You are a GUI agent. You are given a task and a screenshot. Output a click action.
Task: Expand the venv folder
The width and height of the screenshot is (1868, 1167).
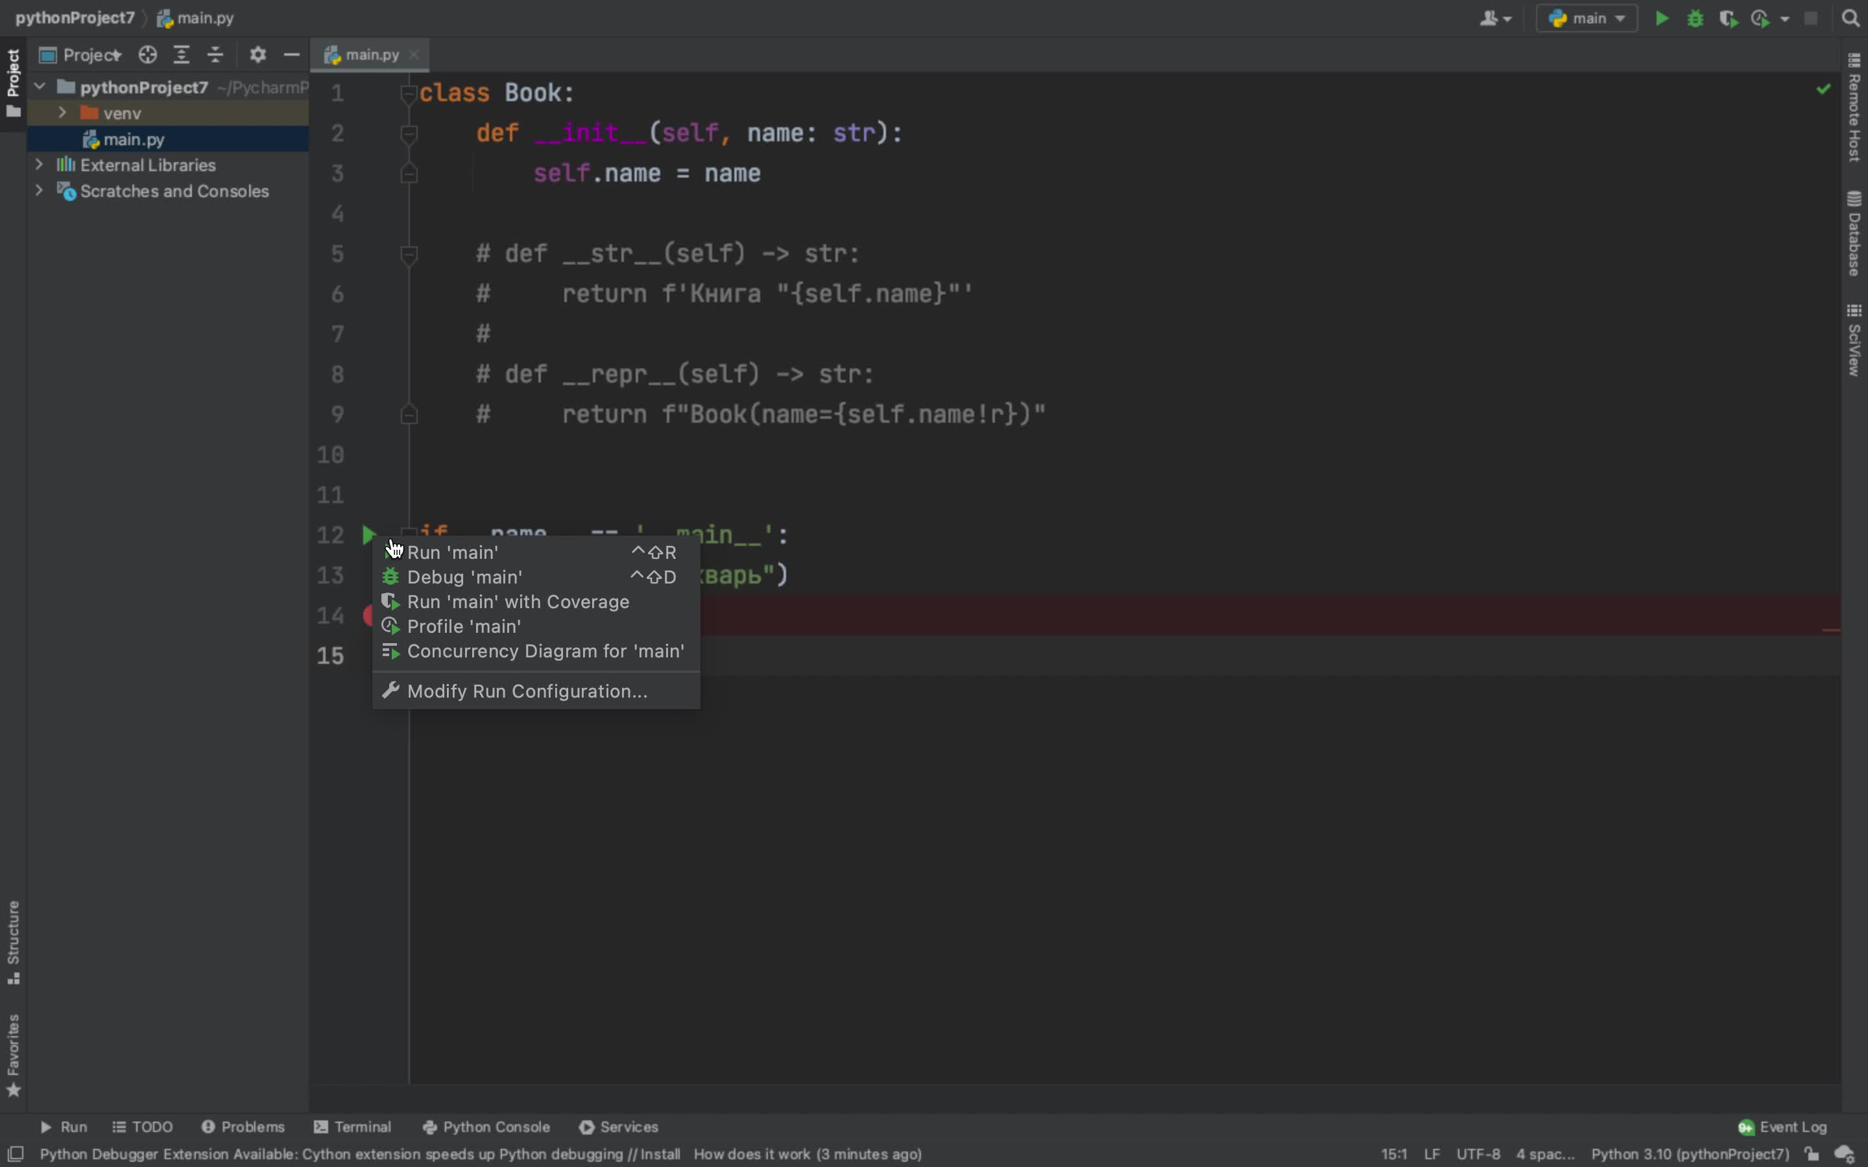[x=62, y=113]
